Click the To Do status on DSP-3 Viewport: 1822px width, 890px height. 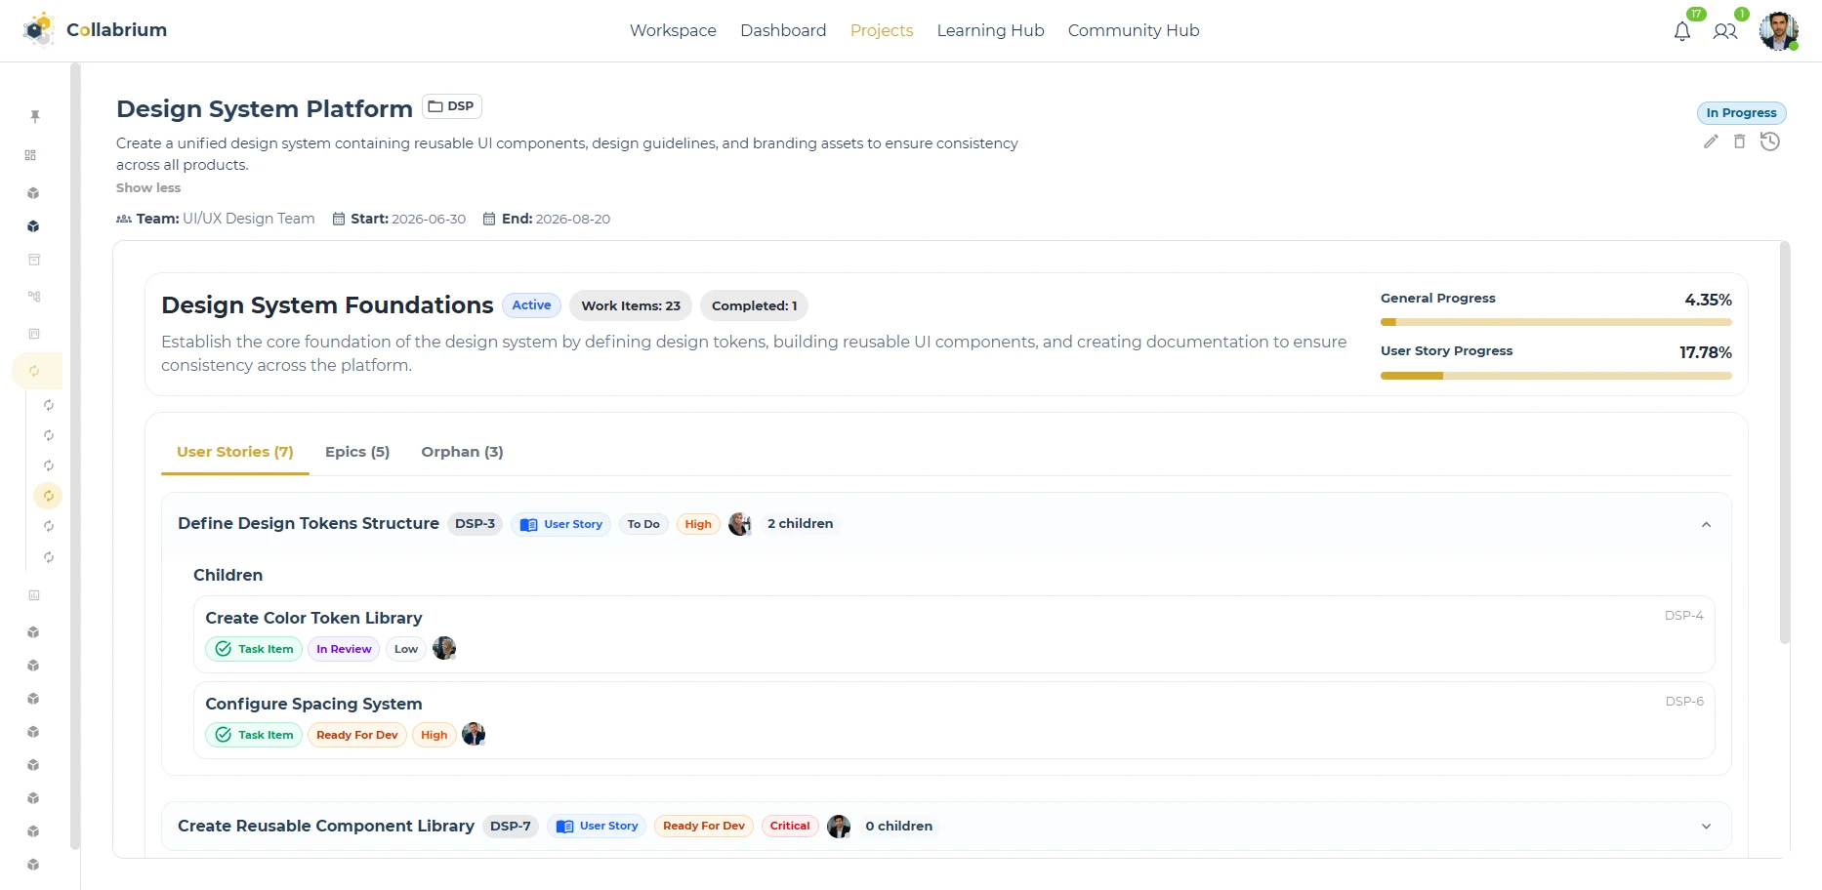[x=643, y=524]
